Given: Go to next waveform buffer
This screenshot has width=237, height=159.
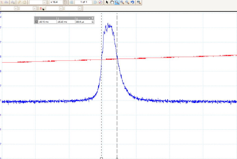Looking at the screenshot, I should point(95,2).
